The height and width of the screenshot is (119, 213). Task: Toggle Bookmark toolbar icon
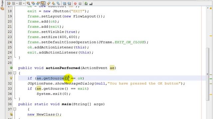pos(59,4)
